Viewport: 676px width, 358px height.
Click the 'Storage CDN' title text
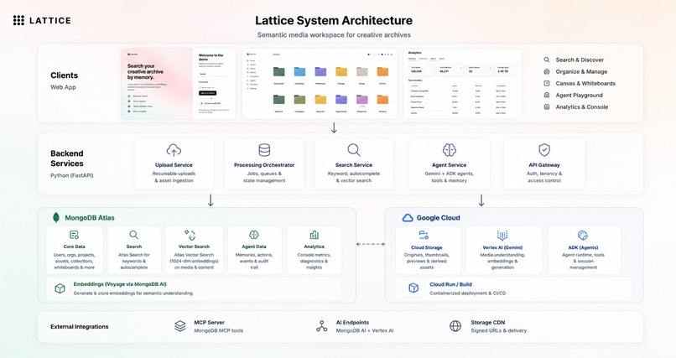click(487, 322)
